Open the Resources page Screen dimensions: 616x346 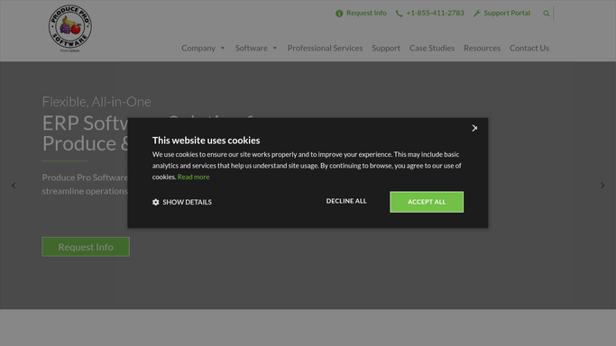pos(482,48)
